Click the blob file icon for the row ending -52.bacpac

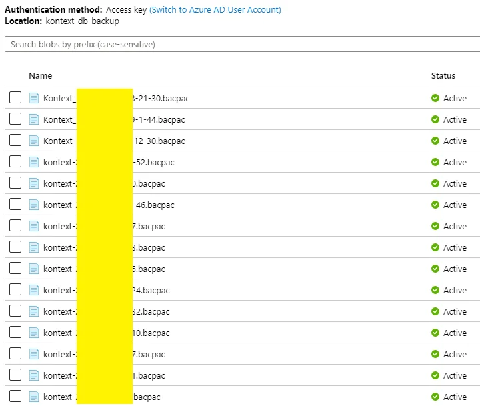coord(35,162)
